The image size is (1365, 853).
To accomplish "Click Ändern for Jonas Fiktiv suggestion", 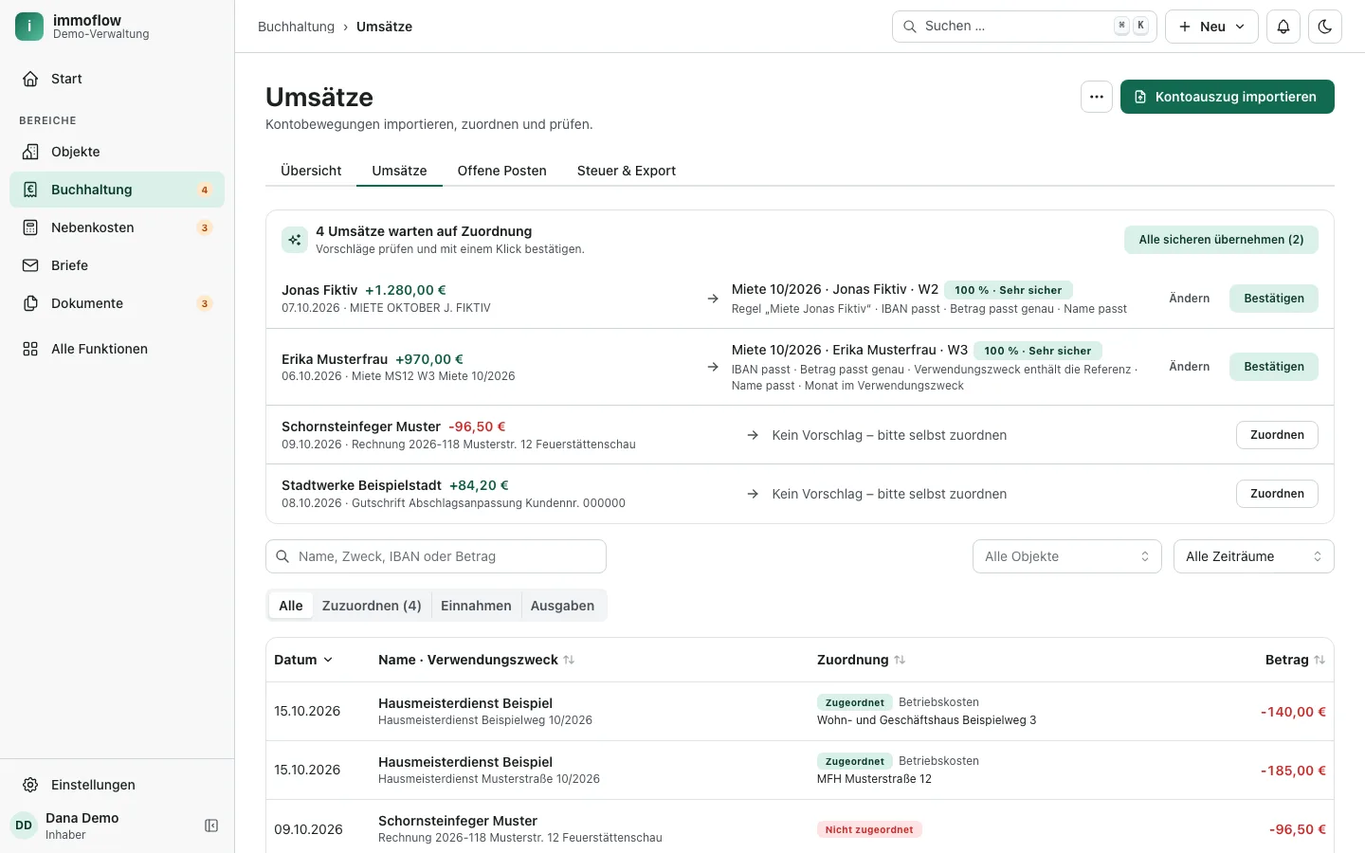I will click(x=1190, y=299).
